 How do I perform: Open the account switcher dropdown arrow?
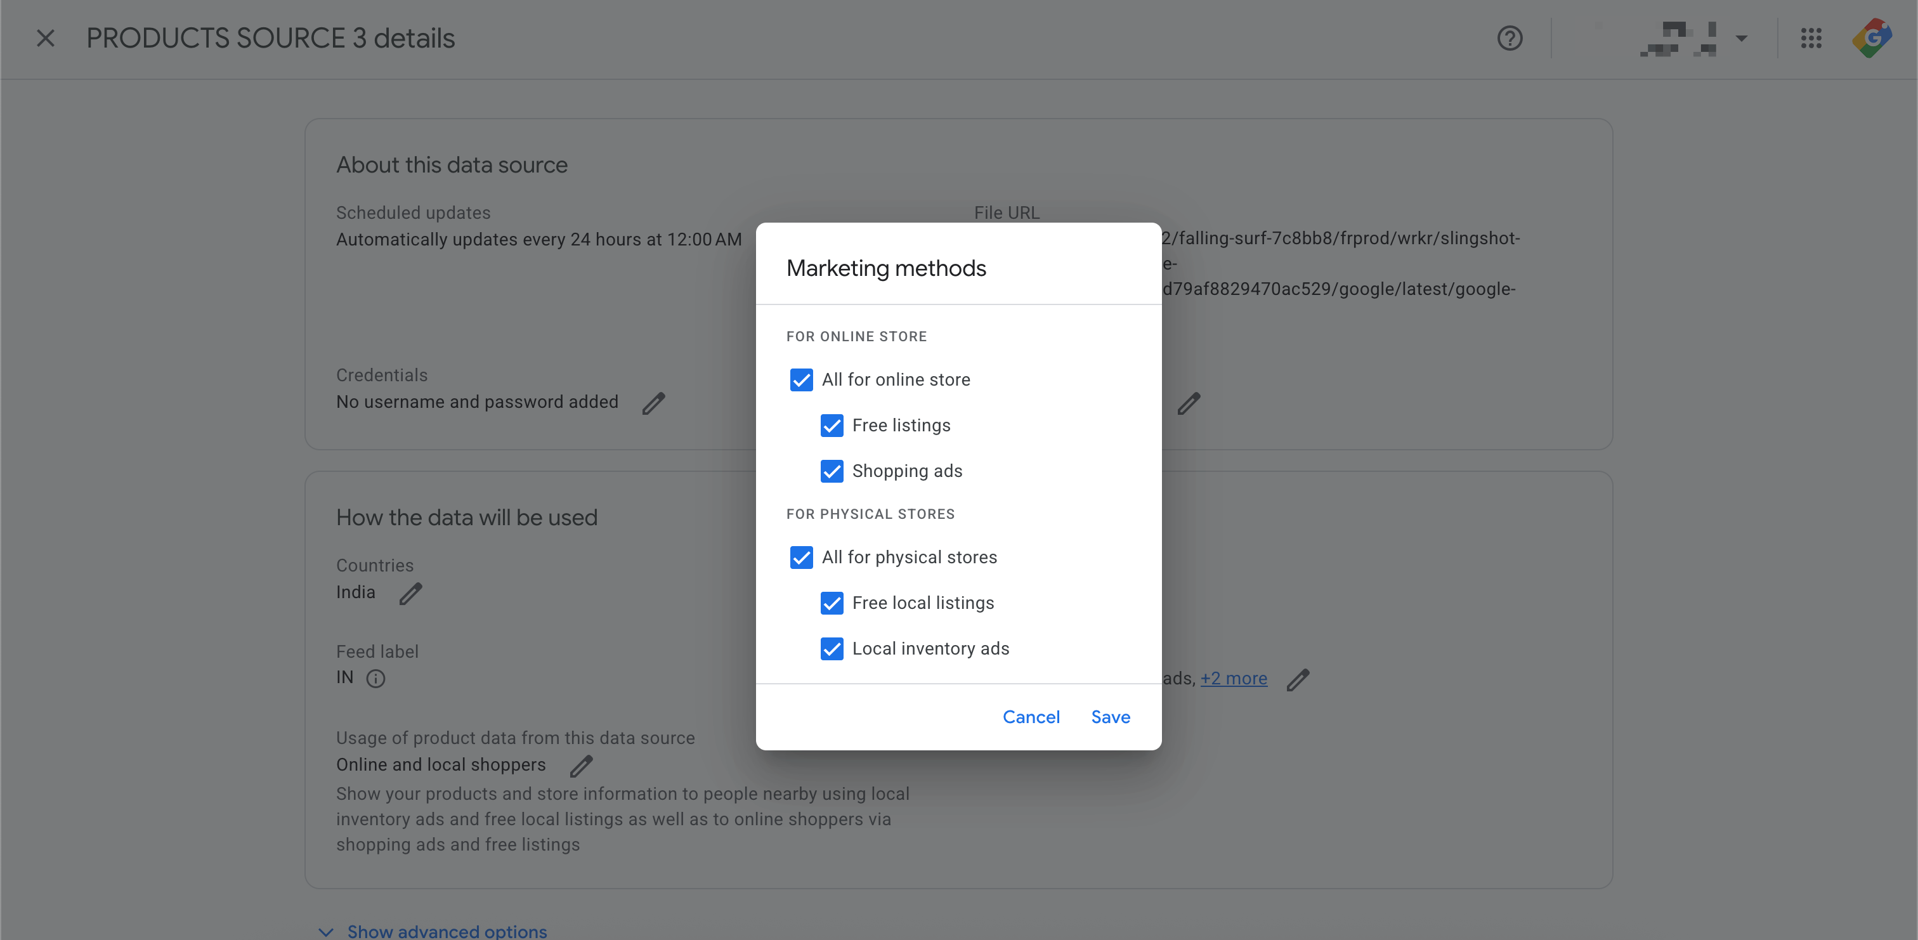point(1741,38)
